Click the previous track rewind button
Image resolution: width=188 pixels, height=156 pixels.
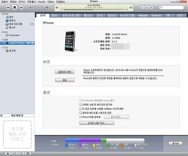click(x=8, y=7)
